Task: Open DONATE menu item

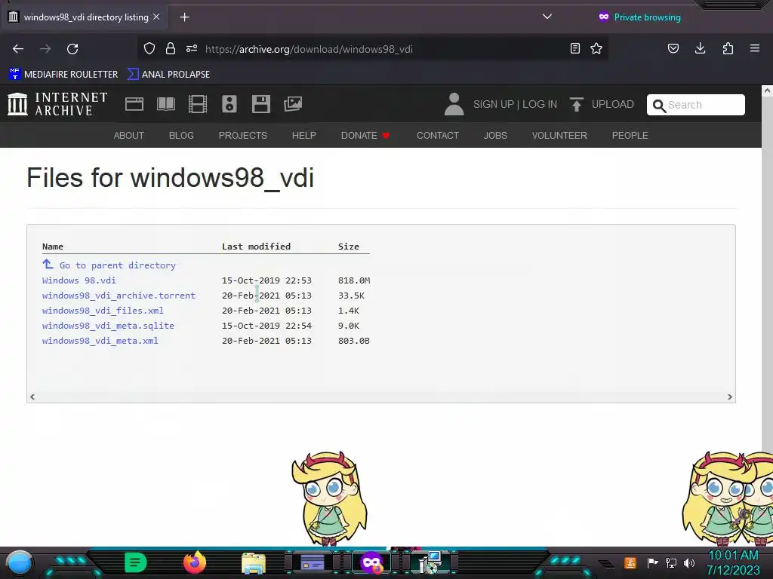Action: [x=365, y=136]
